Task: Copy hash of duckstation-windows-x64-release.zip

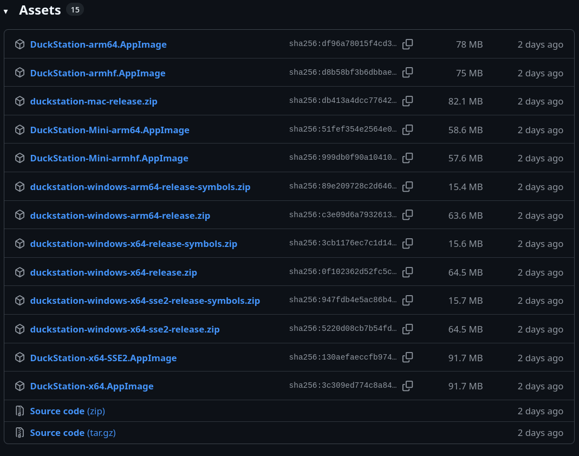Action: tap(408, 272)
